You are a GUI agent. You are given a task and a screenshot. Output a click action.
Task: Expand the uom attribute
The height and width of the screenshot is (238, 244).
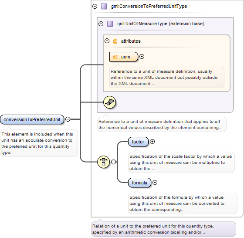(x=142, y=57)
